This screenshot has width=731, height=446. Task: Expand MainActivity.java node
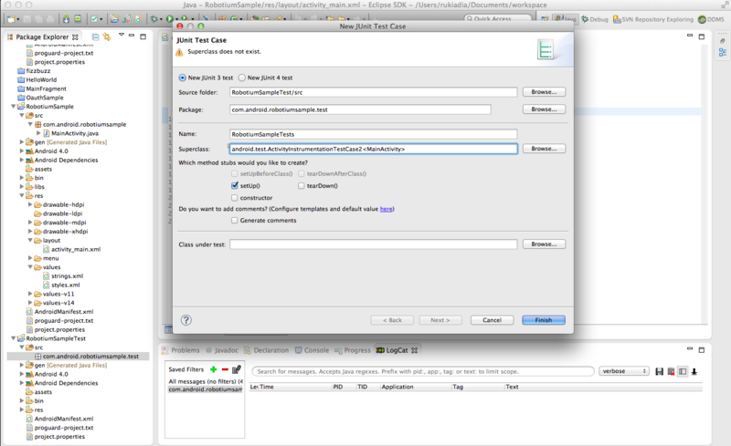click(38, 133)
